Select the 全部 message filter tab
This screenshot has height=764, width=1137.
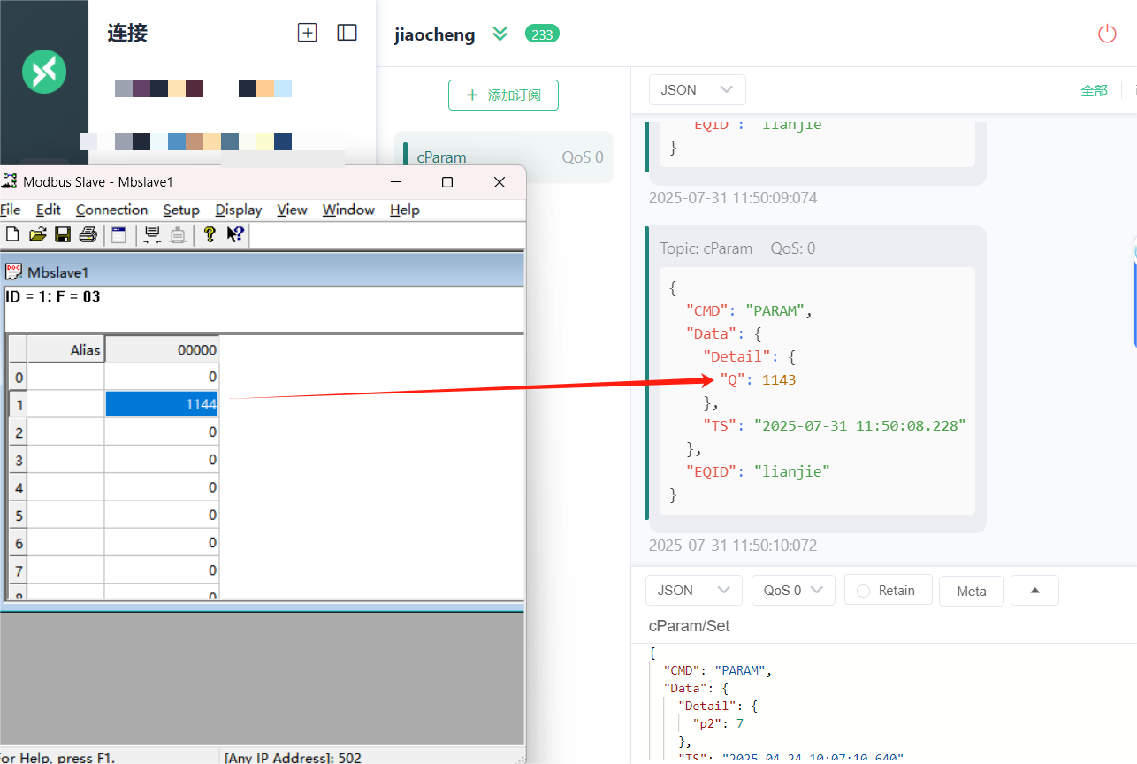tap(1094, 90)
